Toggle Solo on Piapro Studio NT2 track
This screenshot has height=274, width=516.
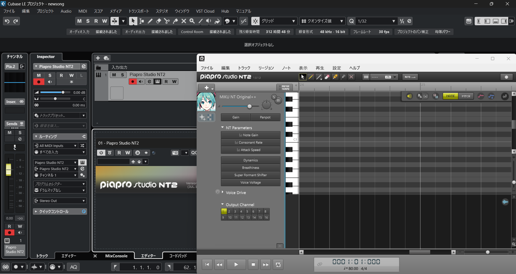(122, 75)
